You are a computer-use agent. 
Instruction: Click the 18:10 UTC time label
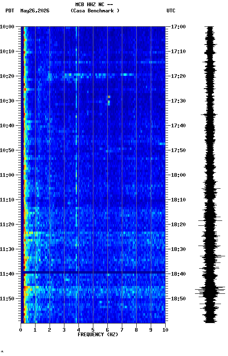178,200
